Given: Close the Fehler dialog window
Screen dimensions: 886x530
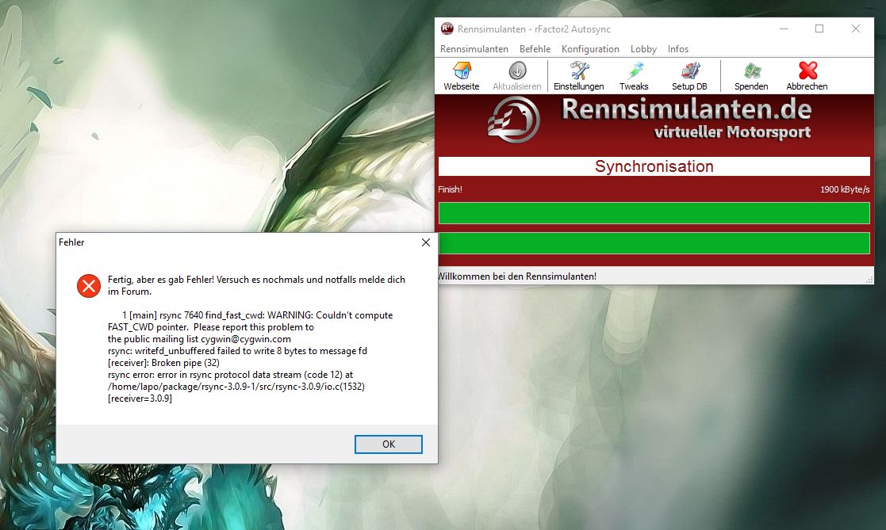Looking at the screenshot, I should pos(425,242).
